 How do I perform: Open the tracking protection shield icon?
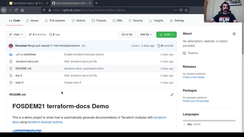pyautogui.click(x=44, y=10)
